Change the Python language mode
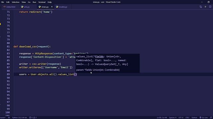 tap(194, 118)
